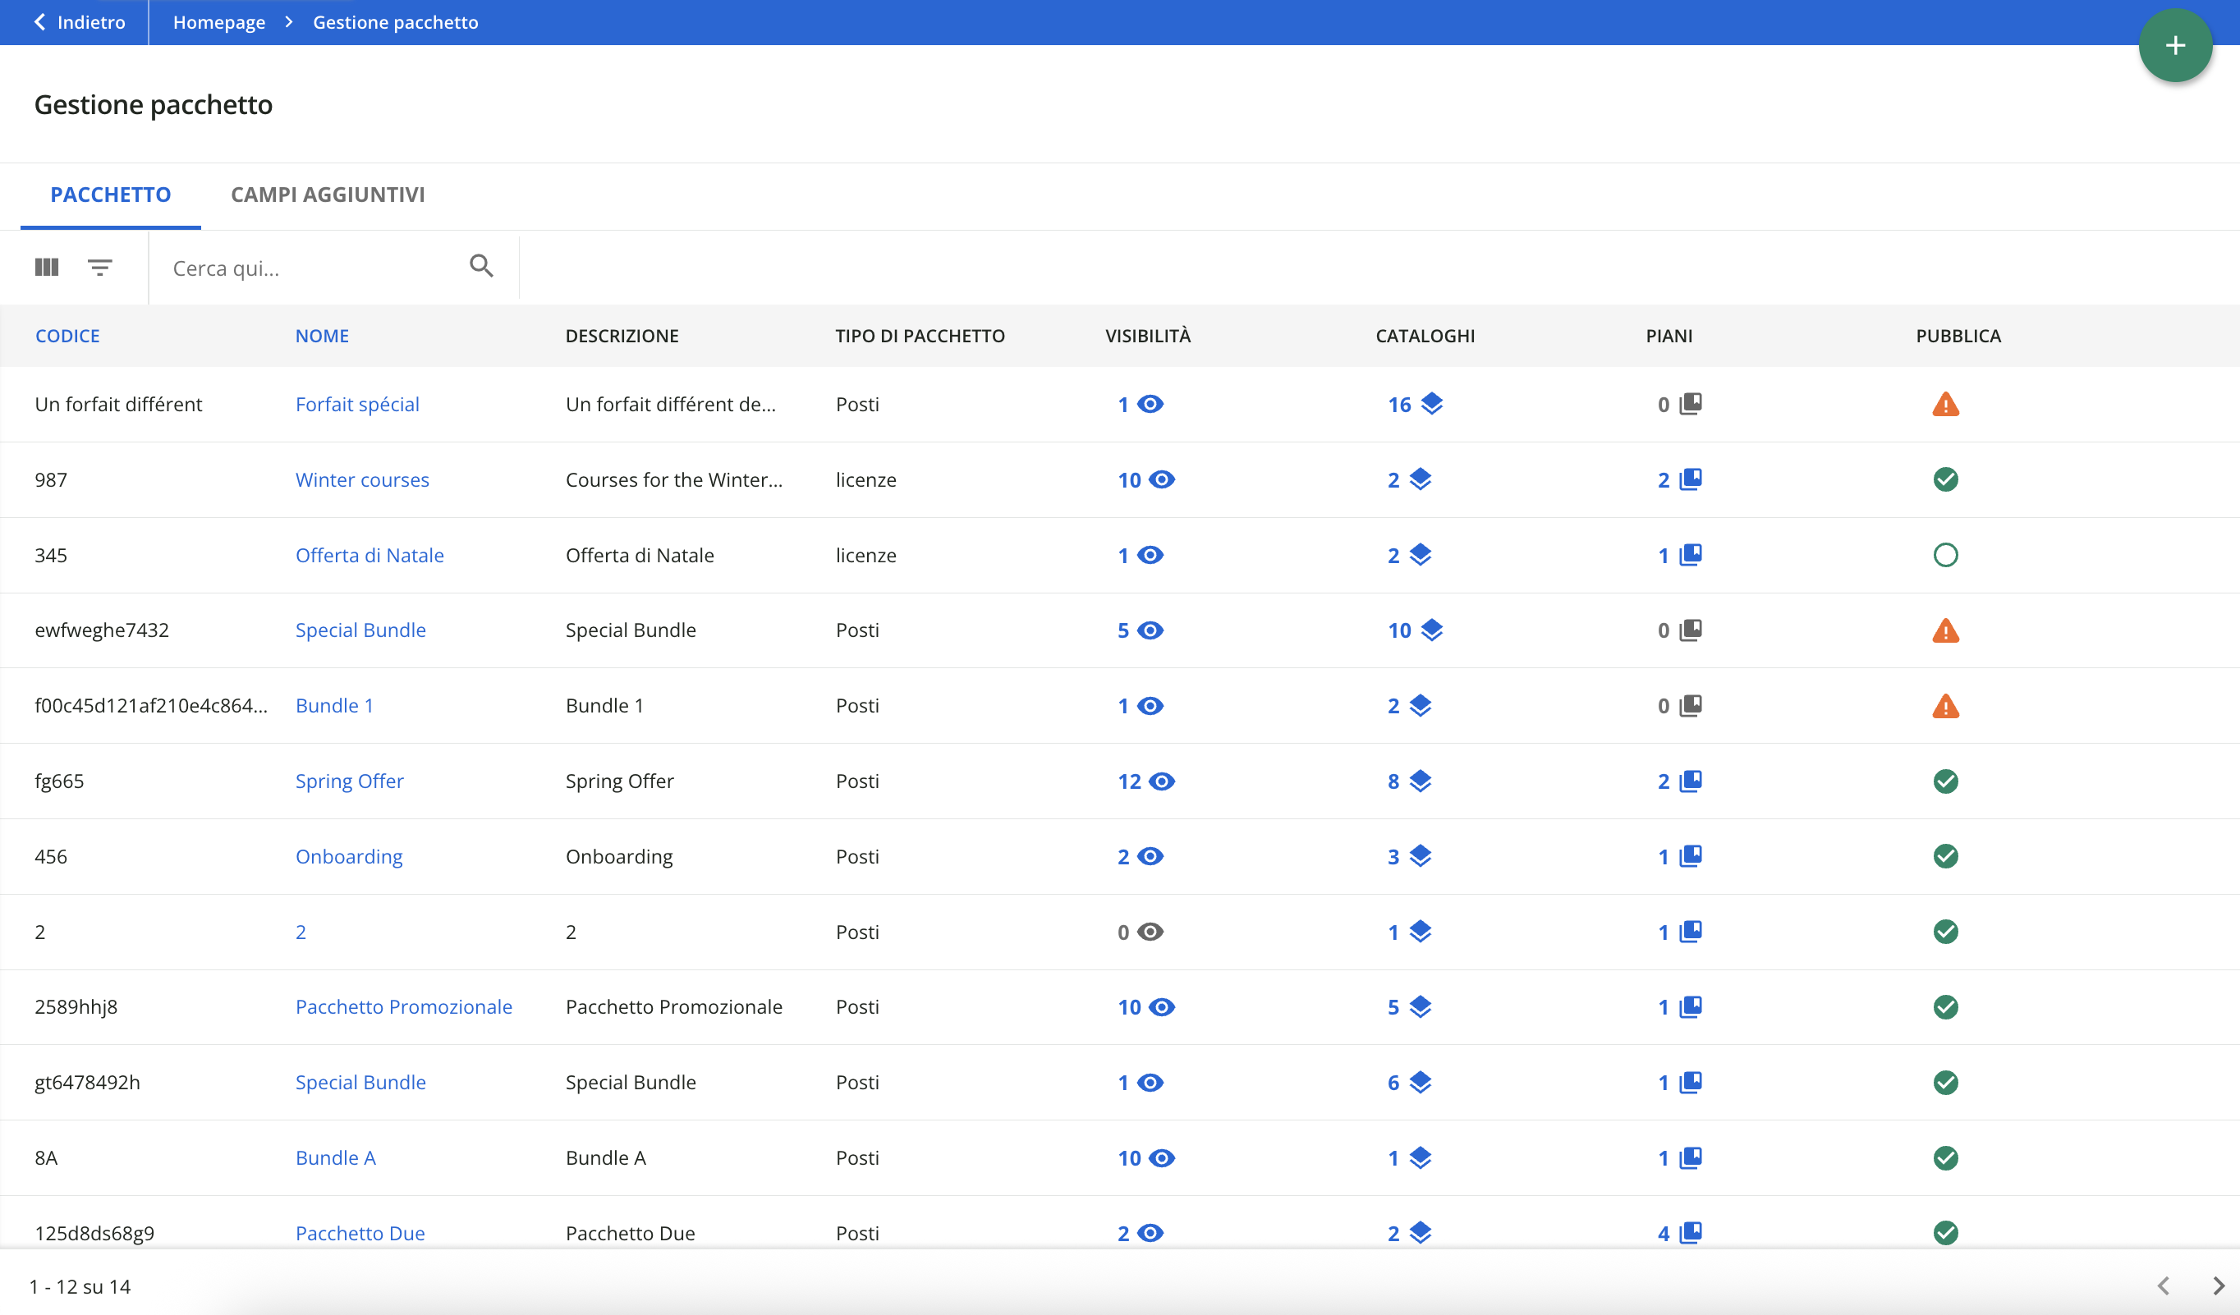Open the Homepage breadcrumb link
The width and height of the screenshot is (2240, 1315).
(x=218, y=22)
